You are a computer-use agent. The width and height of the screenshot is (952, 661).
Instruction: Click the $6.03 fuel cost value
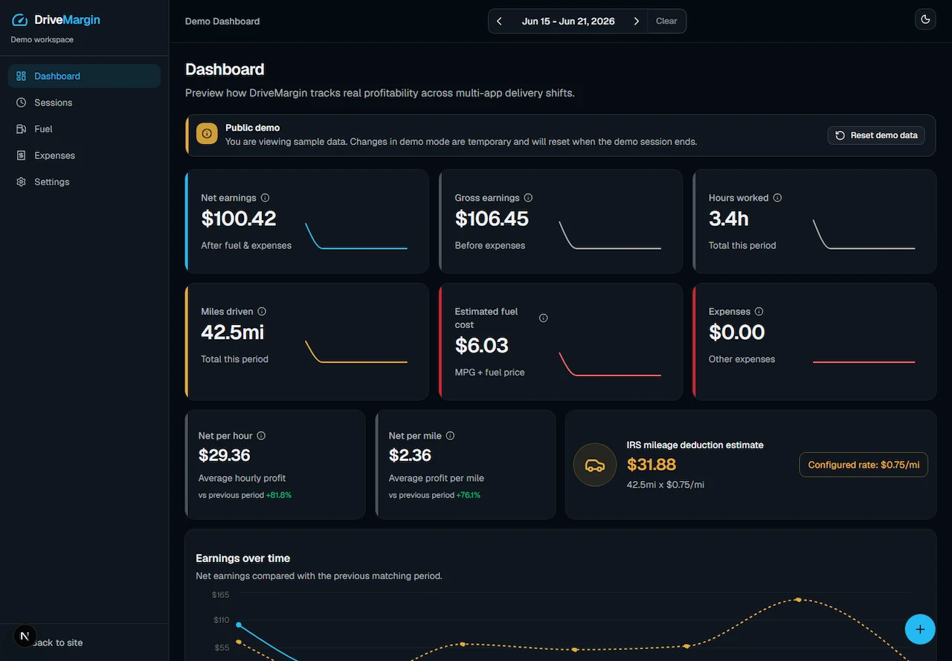pyautogui.click(x=482, y=346)
